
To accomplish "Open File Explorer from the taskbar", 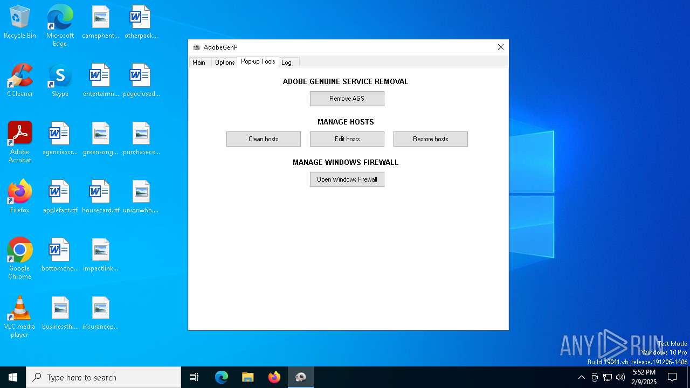I will (248, 377).
